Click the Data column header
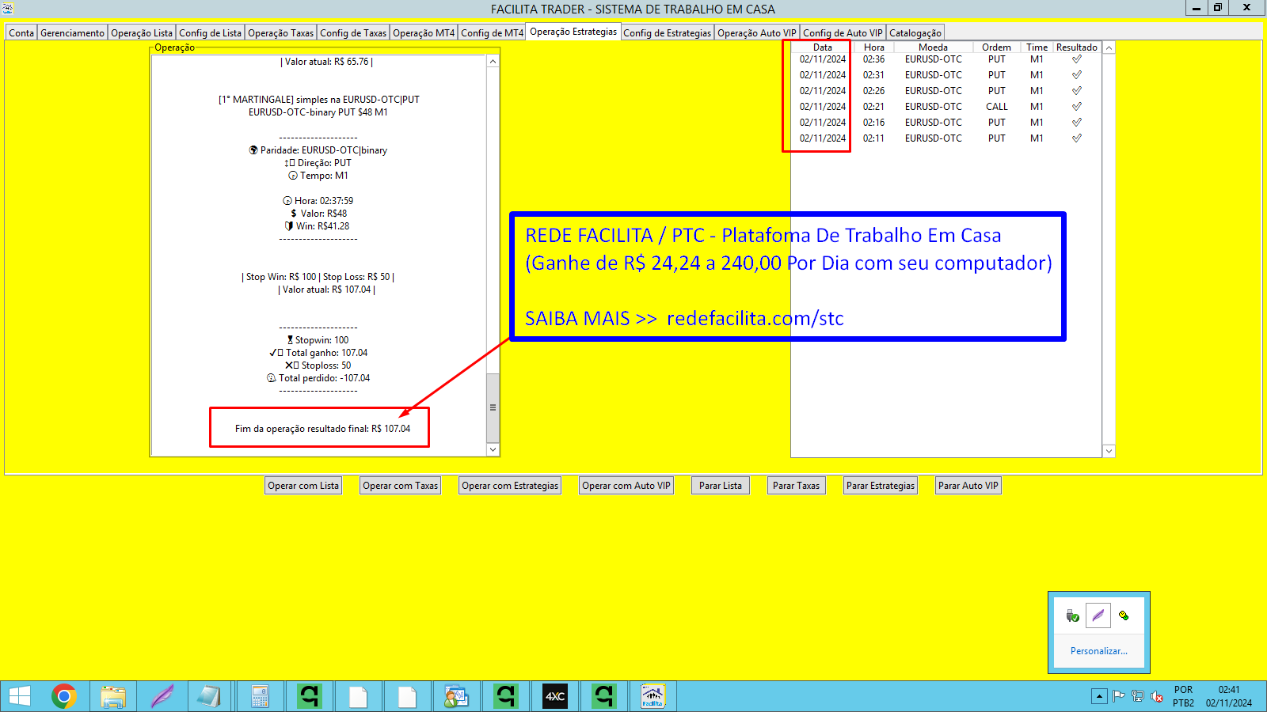This screenshot has height=712, width=1267. tap(823, 47)
